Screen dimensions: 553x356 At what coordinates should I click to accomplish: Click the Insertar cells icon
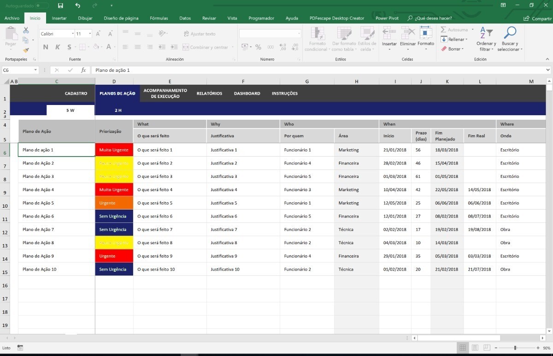389,33
